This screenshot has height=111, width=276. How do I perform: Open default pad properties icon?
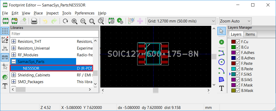(120, 21)
